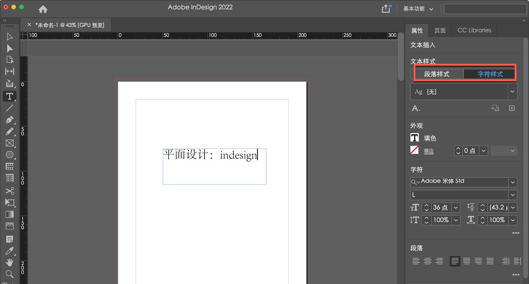Select the Line tool

pos(10,108)
